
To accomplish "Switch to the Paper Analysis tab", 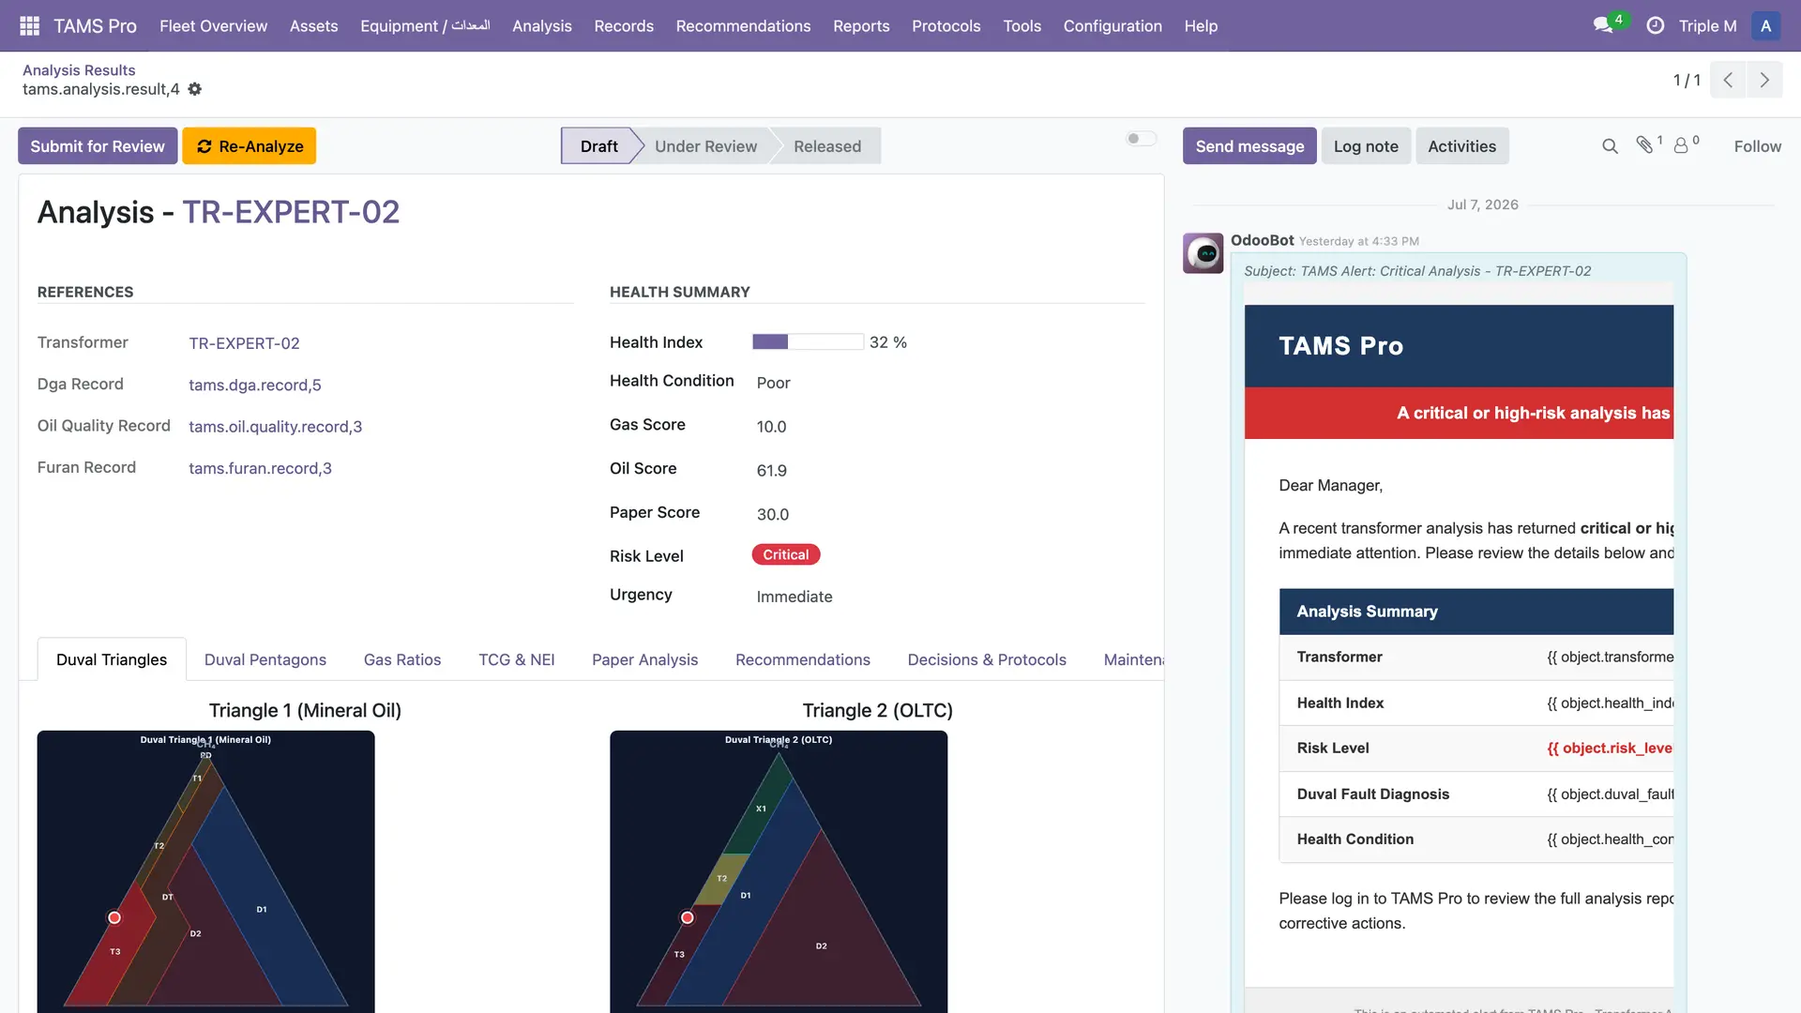I will coord(644,659).
